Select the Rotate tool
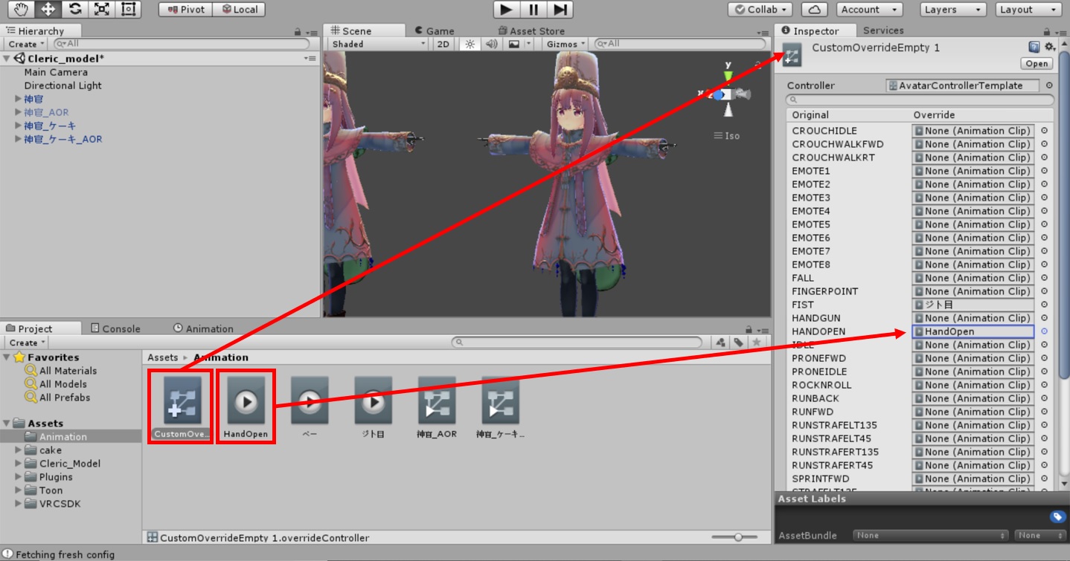The height and width of the screenshot is (561, 1070). coord(74,10)
